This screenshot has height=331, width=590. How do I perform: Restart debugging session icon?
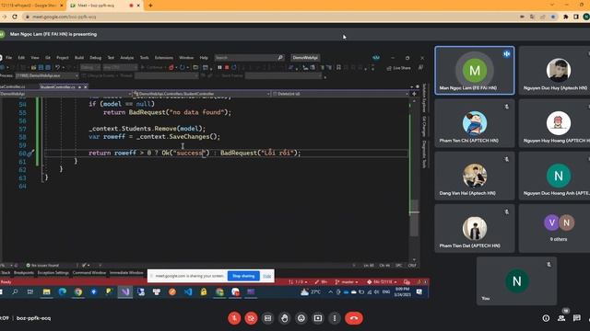234,67
